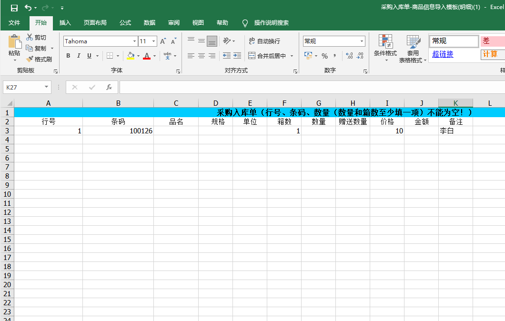The image size is (505, 321).
Task: Open the 字体 group dialog launcher
Action: (178, 71)
